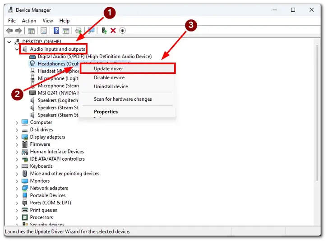
Task: Select the MSI G241 (NVIDIA device row
Action: coord(54,93)
